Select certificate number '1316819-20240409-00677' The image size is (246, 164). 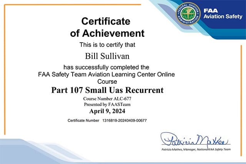point(125,121)
